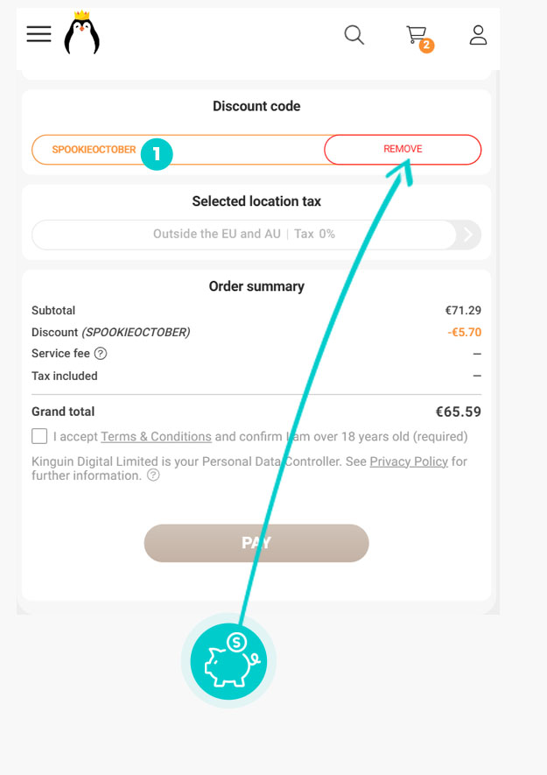Remove the SPOOKIEOCTOBER discount code
547x775 pixels.
[x=403, y=150]
